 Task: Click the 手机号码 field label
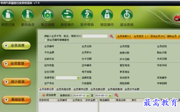click(162, 65)
